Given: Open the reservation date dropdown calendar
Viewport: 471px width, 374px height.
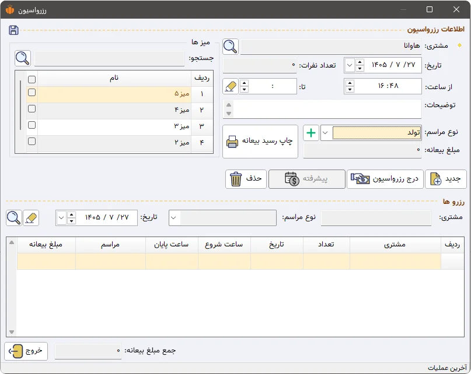Looking at the screenshot, I should 350,65.
